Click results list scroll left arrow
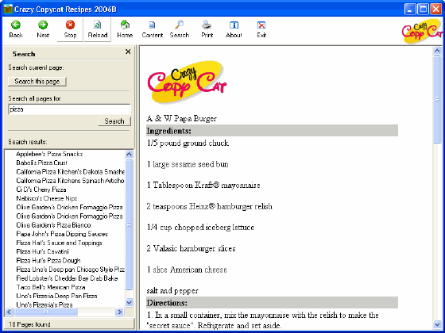445x333 pixels. pos(9,312)
